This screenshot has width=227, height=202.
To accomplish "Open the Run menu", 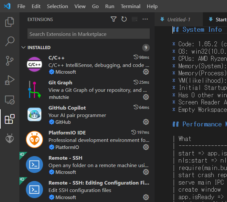I will pyautogui.click(x=110, y=6).
